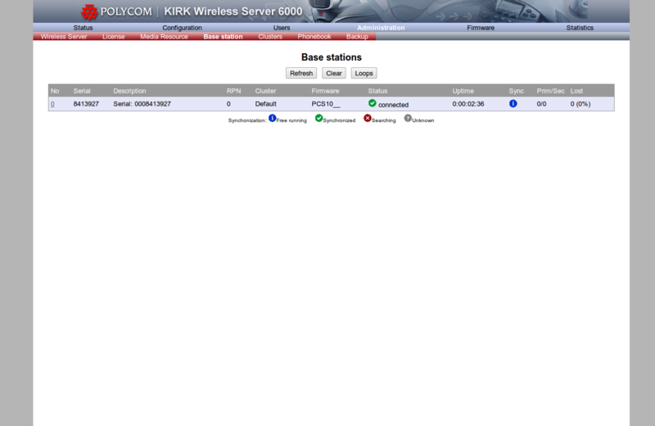Click the Unknown legend label
The height and width of the screenshot is (426, 655).
pyautogui.click(x=423, y=120)
